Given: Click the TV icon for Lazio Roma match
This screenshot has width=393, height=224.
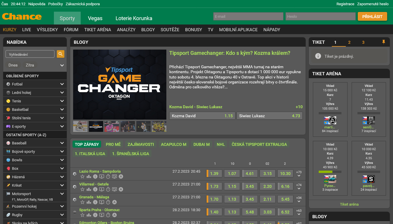Looking at the screenshot, I should click(114, 176).
